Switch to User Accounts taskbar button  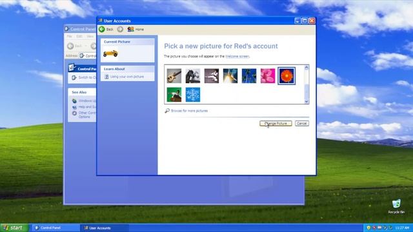click(x=105, y=227)
